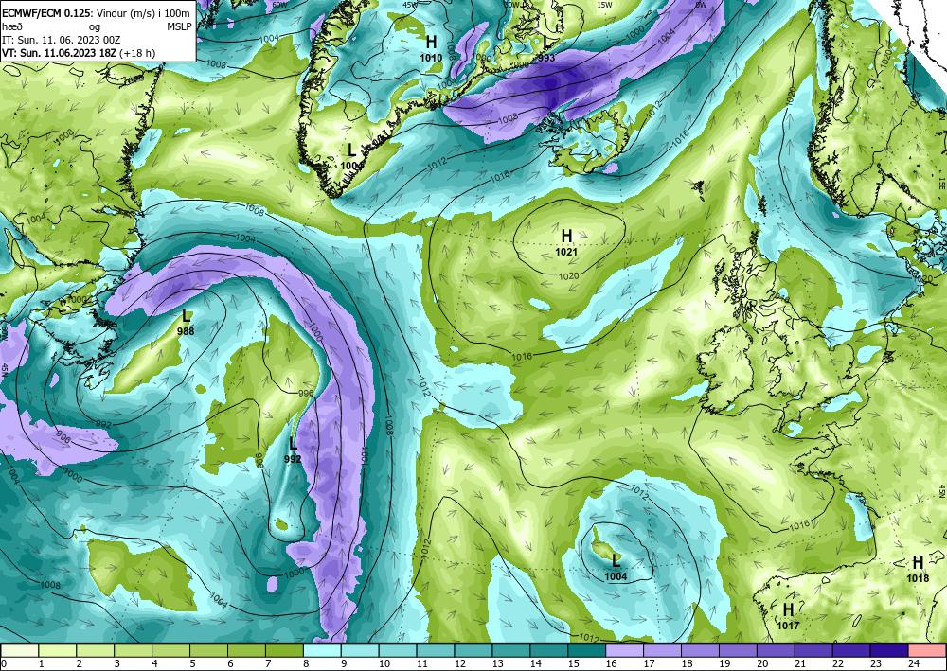Click the 2–3 m/s yellow-green legend swatch

[96, 650]
